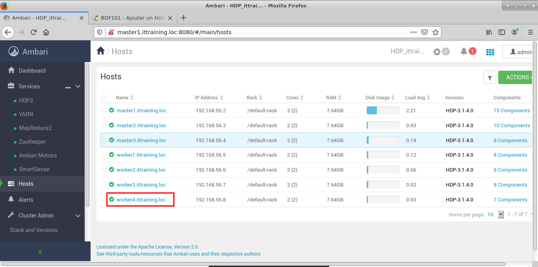Click the Ambari home icon in breadcrumb

[101, 51]
